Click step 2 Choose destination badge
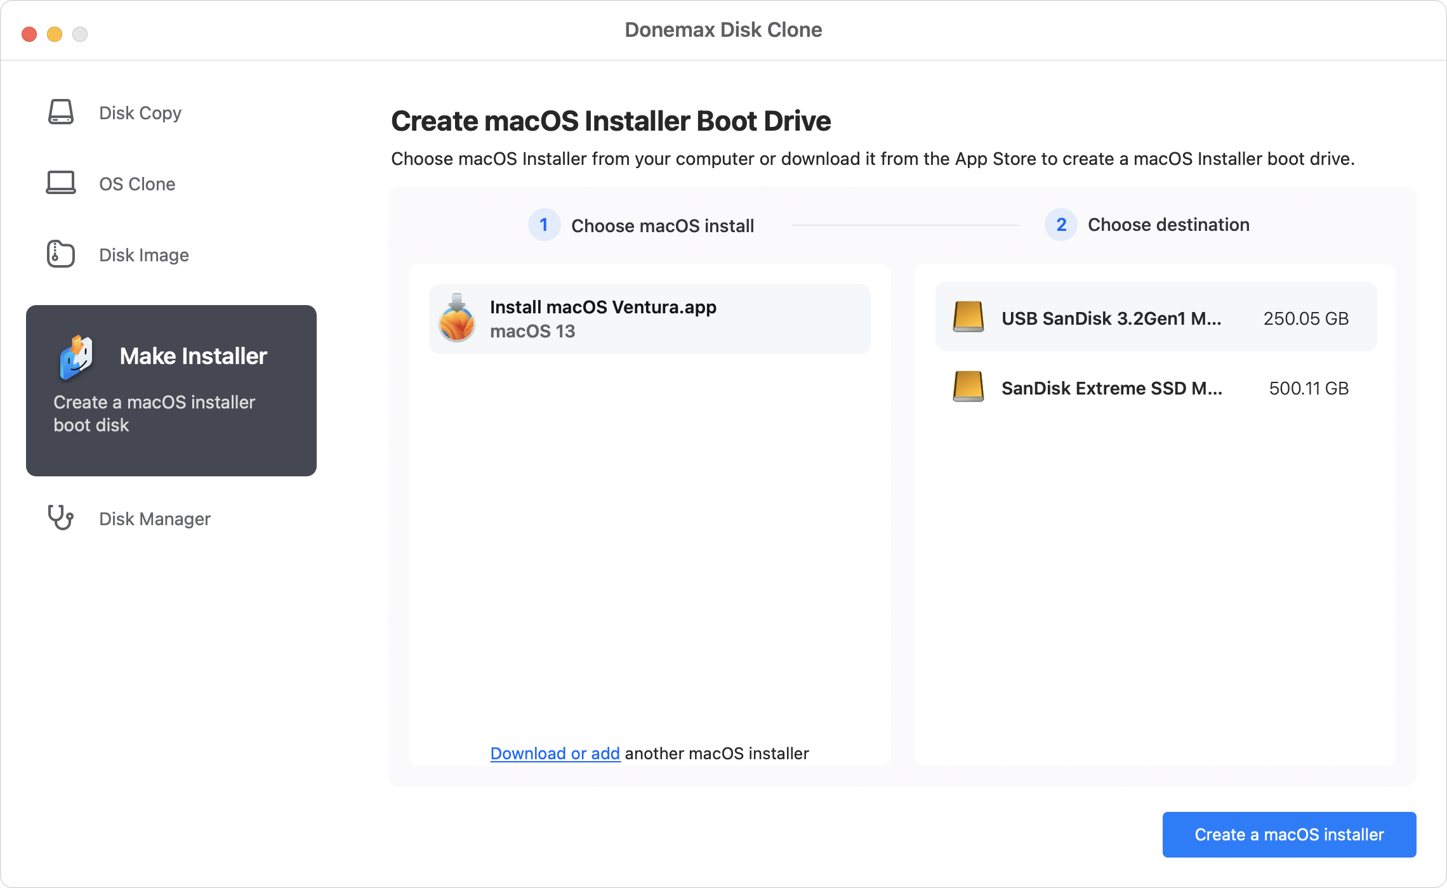The image size is (1447, 888). (x=1060, y=225)
